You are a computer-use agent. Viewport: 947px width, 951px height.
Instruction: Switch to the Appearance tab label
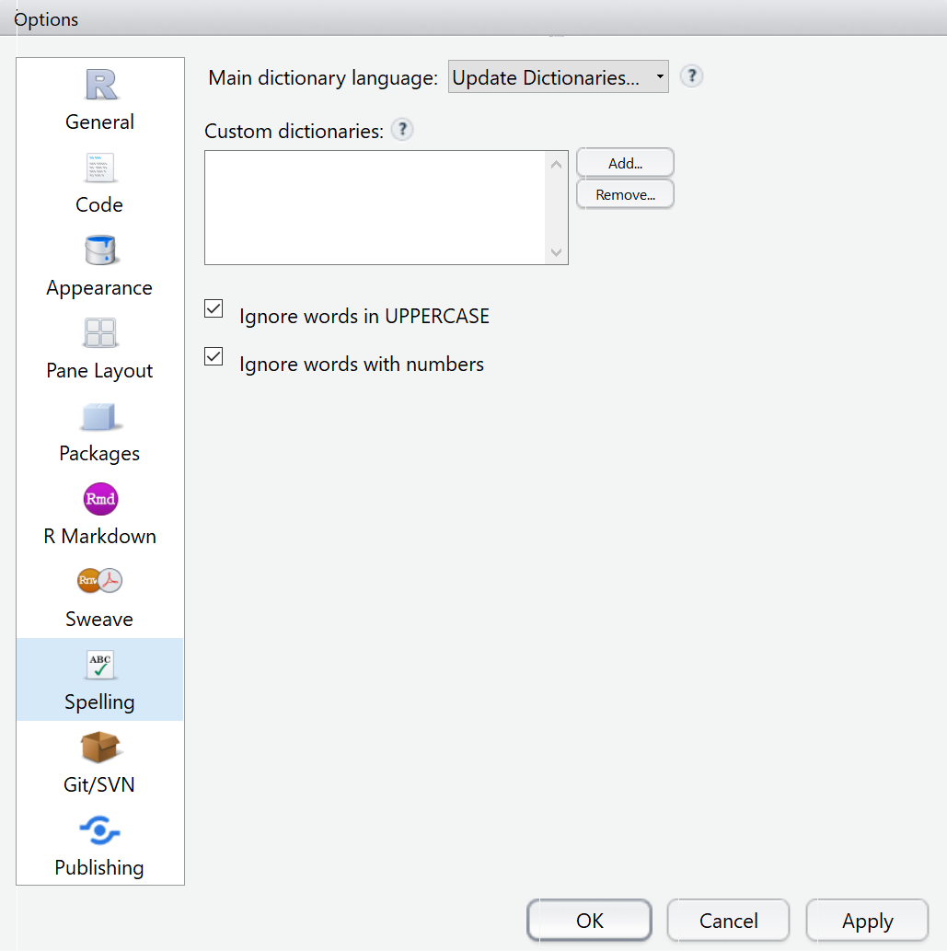point(99,288)
